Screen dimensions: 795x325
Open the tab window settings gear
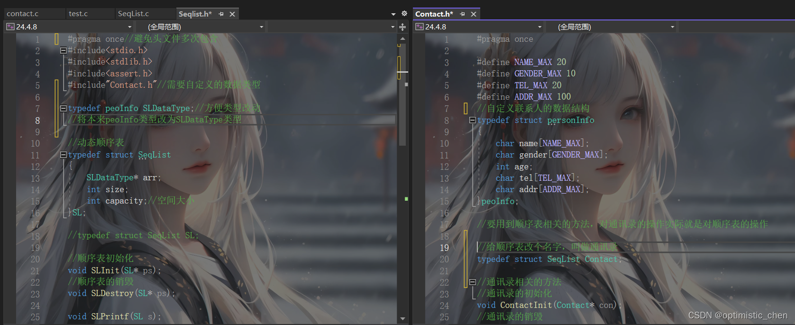(x=404, y=14)
